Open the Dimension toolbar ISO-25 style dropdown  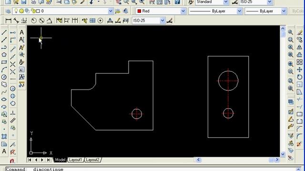(x=163, y=20)
